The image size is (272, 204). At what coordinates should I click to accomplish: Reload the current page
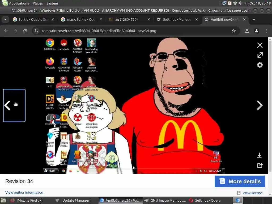pos(25,31)
